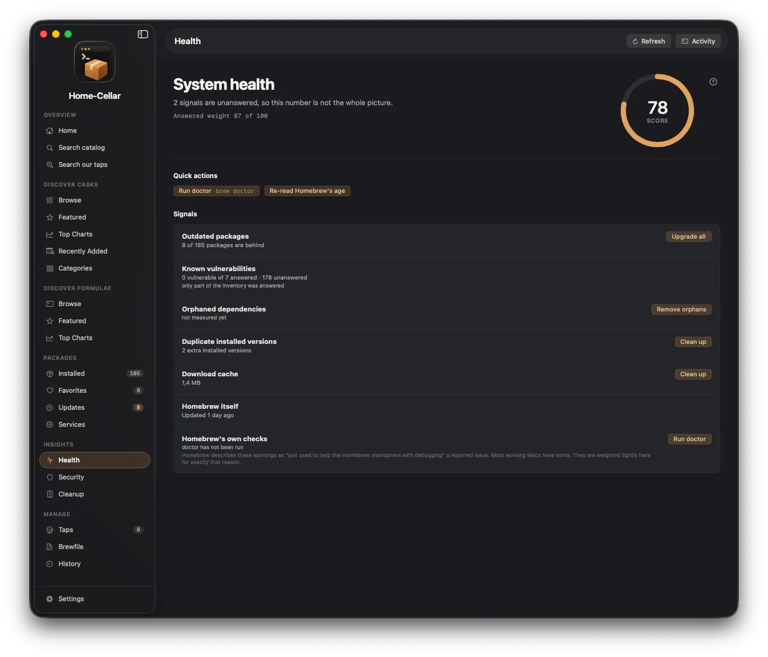Screen dimensions: 768x657
Task: Click the History clock icon
Action: tap(49, 564)
